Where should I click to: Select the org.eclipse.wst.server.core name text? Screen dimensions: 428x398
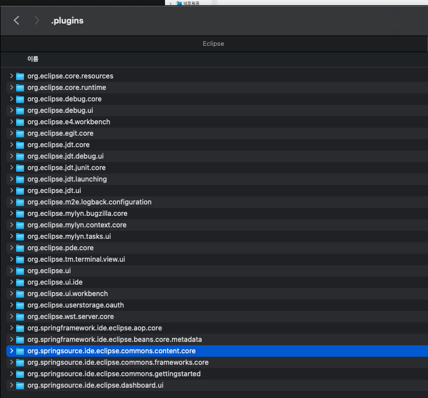click(70, 317)
